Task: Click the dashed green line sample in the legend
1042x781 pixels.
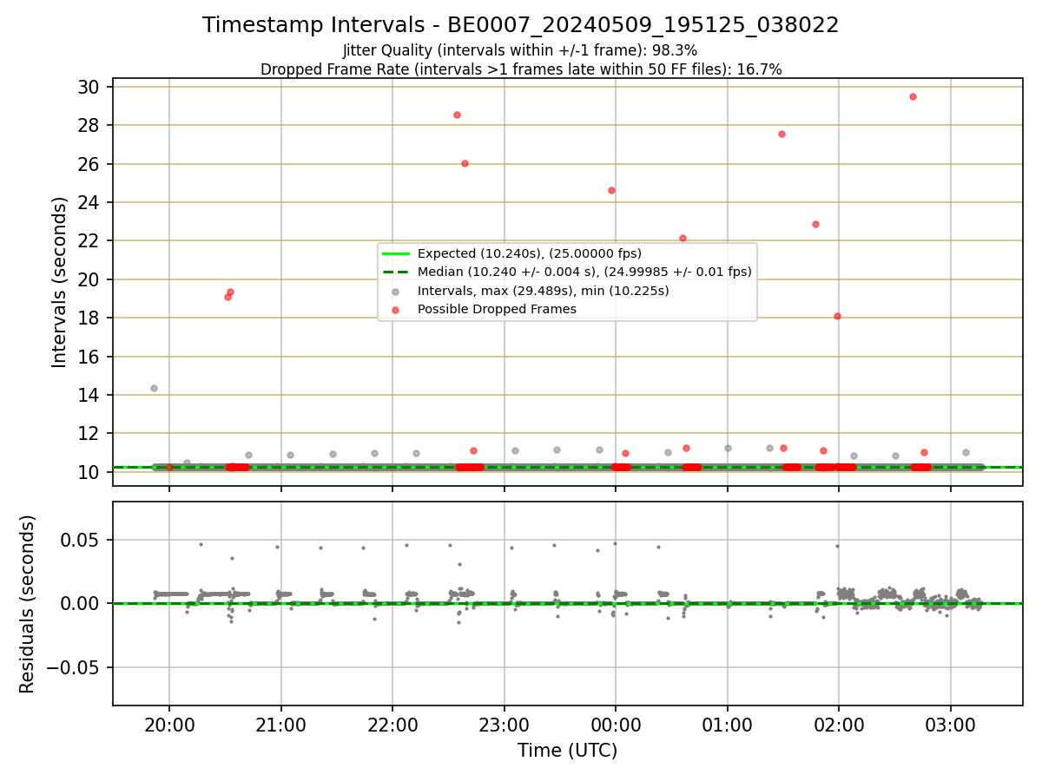Action: pos(396,272)
